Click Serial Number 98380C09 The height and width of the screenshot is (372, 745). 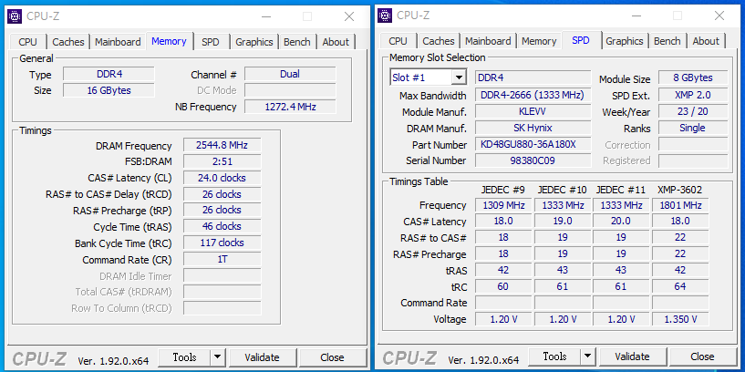click(533, 160)
